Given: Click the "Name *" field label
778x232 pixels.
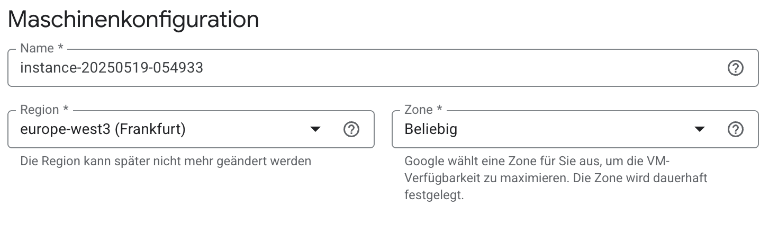Looking at the screenshot, I should click(41, 49).
